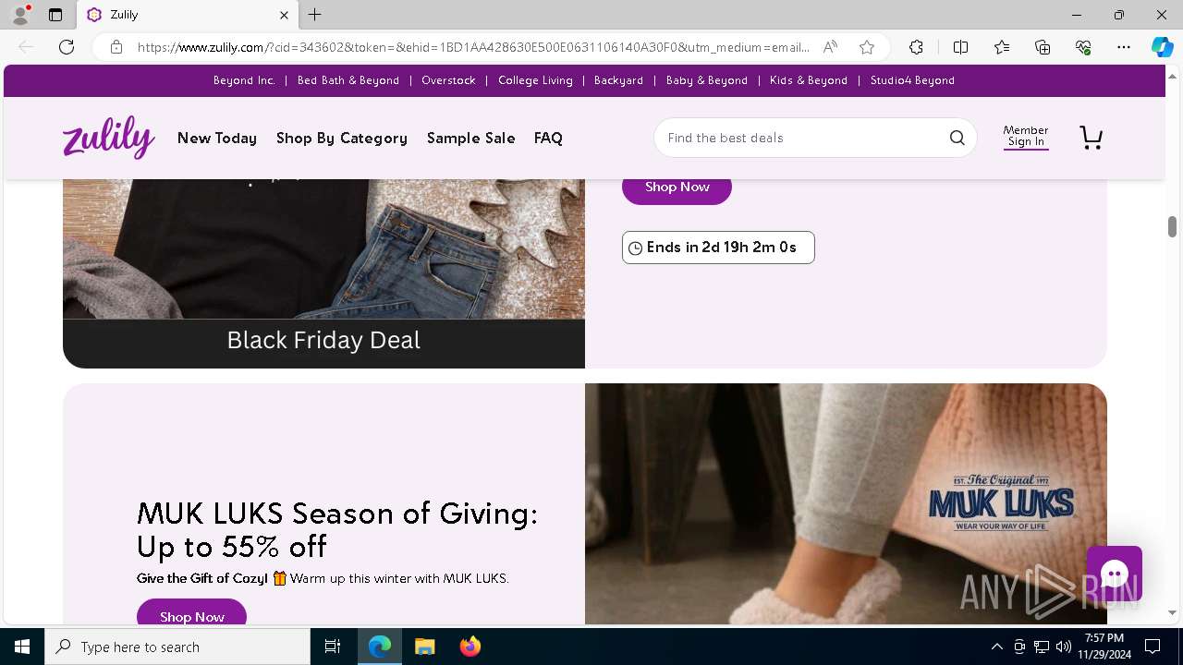
Task: Select the Zulily browser tab
Action: coord(188,15)
